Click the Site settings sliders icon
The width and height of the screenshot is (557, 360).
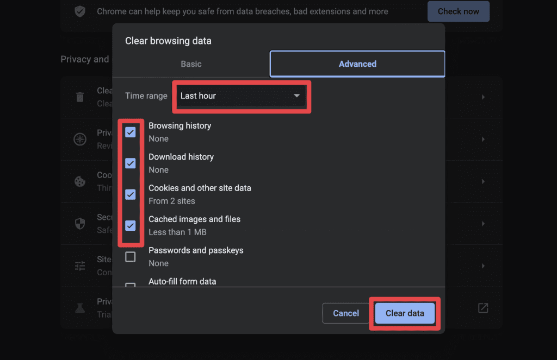(x=80, y=266)
